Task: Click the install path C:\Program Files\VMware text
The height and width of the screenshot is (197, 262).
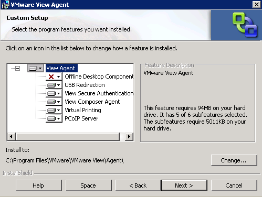Action: point(65,160)
